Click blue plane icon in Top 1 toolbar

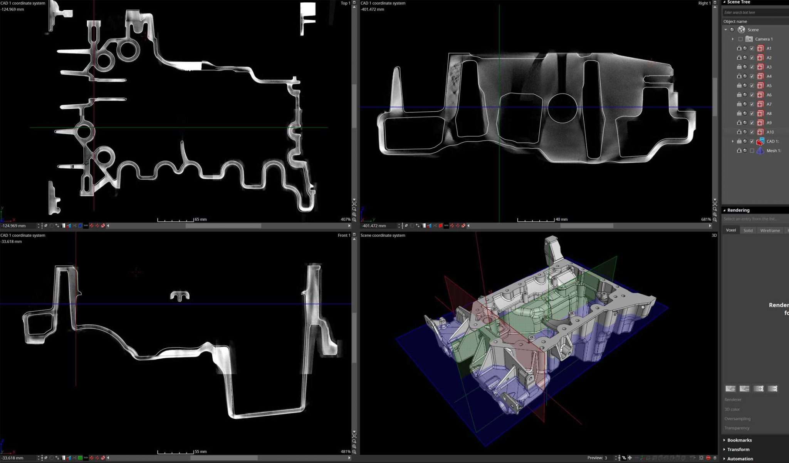(x=80, y=226)
